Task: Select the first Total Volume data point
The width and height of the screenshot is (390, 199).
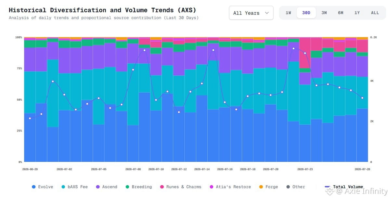Action: coord(30,118)
